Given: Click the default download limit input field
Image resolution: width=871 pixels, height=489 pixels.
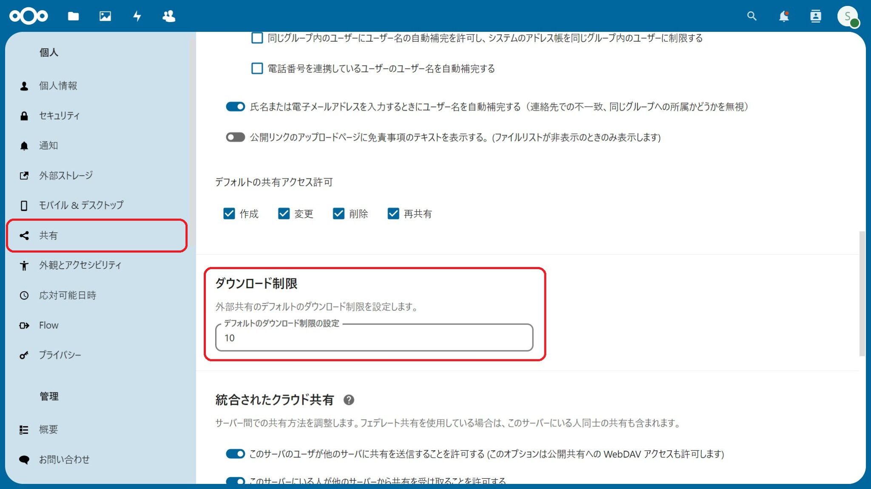Looking at the screenshot, I should tap(374, 338).
